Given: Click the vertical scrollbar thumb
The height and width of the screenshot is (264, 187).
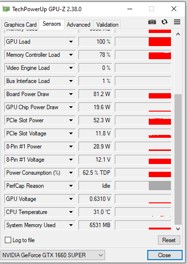Looking at the screenshot, I should coord(178,159).
